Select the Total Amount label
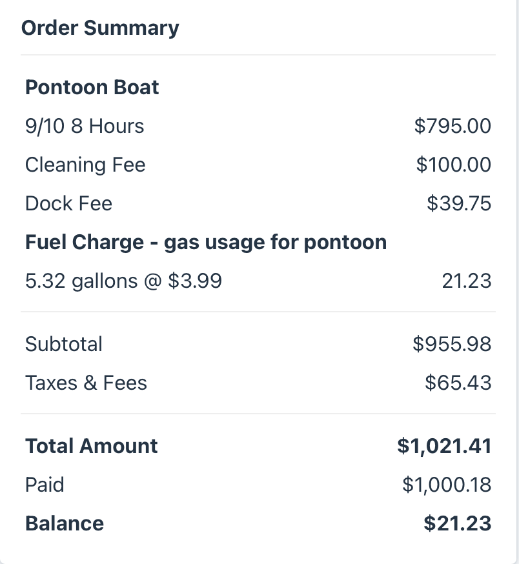 click(92, 446)
